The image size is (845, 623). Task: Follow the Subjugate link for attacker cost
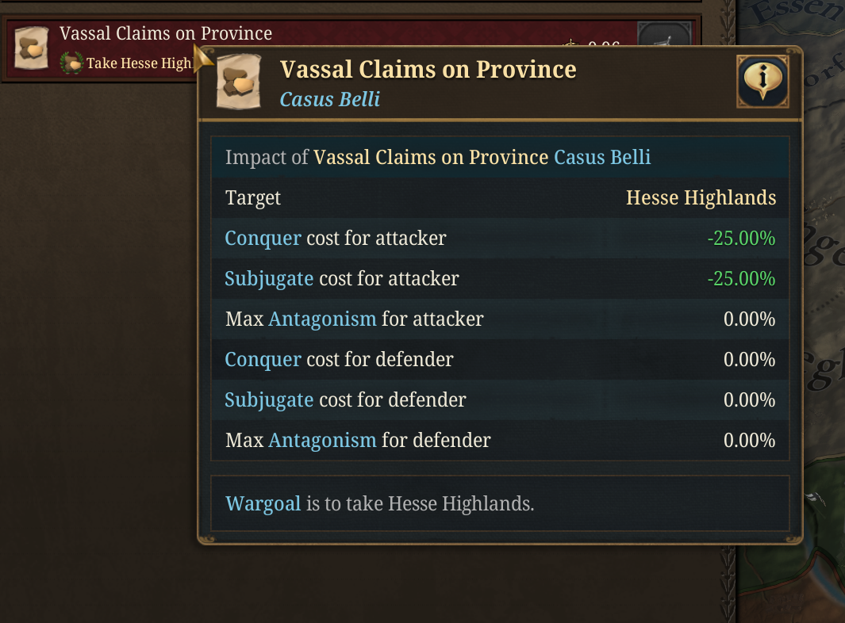tap(269, 279)
